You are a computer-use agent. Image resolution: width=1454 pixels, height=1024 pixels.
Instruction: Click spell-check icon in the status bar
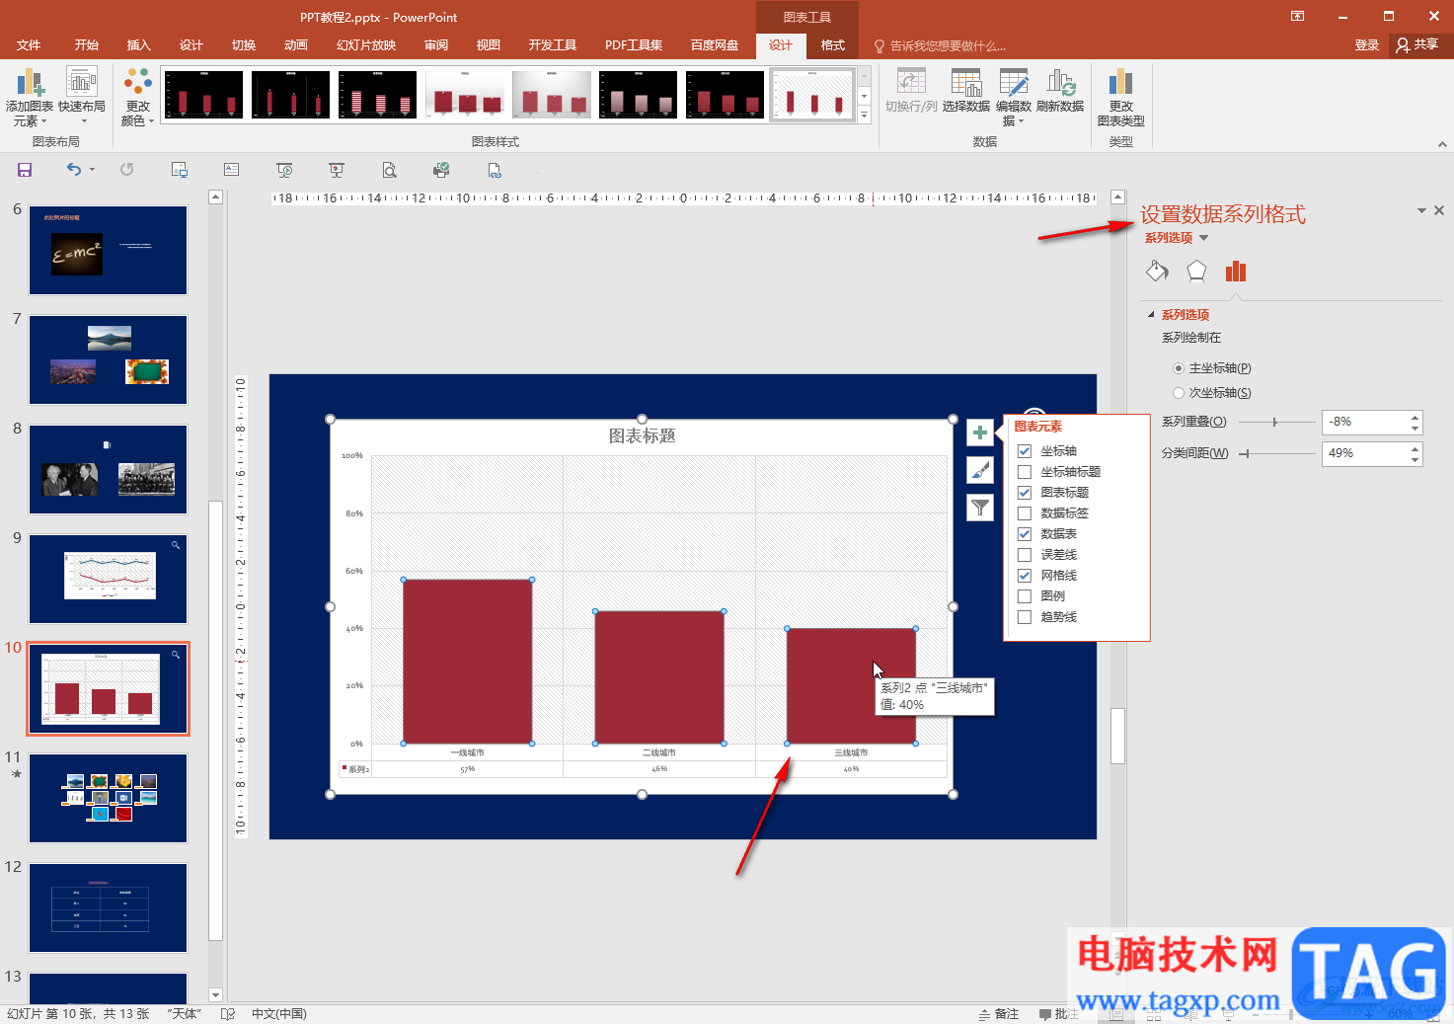pos(228,1014)
